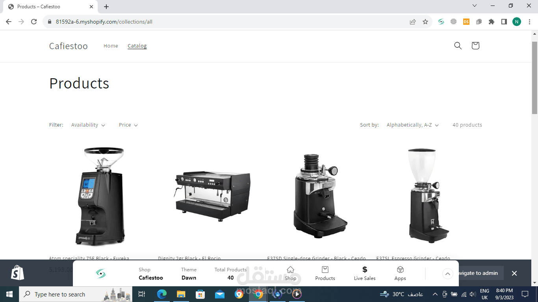Click the green extension logo in the overlay bar
This screenshot has height=302, width=538.
tap(101, 274)
